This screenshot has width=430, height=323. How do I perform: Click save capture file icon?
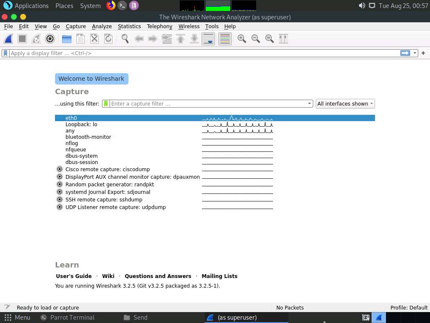pos(80,39)
